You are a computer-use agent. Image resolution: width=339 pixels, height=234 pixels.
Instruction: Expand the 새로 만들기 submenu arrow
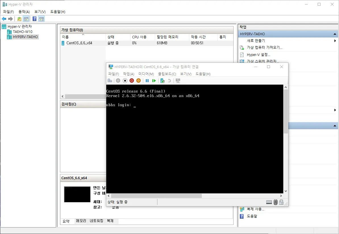[x=335, y=41]
